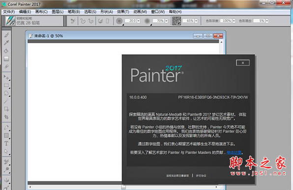This screenshot has height=190, width=293.
Task: Select the Paint Bucket tool
Action: tap(6, 51)
